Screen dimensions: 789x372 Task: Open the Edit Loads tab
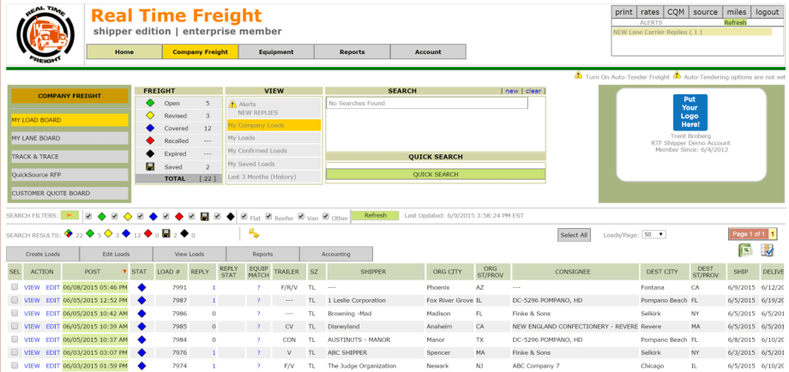(x=117, y=254)
